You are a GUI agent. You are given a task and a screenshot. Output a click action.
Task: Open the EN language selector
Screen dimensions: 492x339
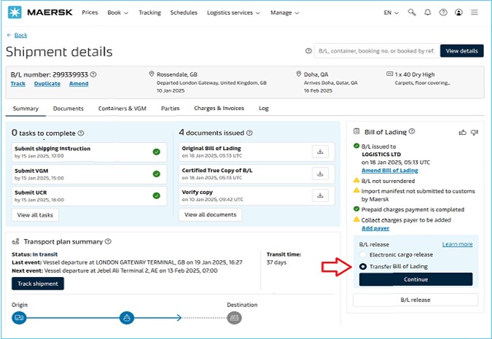pyautogui.click(x=391, y=12)
